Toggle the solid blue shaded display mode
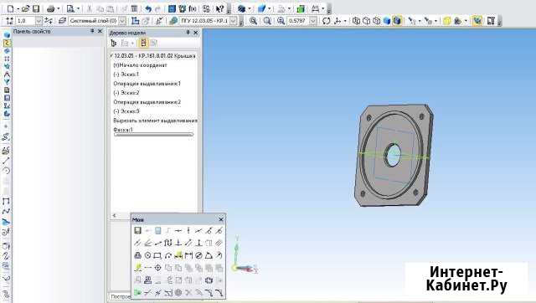This screenshot has width=536, height=303. coord(387,21)
